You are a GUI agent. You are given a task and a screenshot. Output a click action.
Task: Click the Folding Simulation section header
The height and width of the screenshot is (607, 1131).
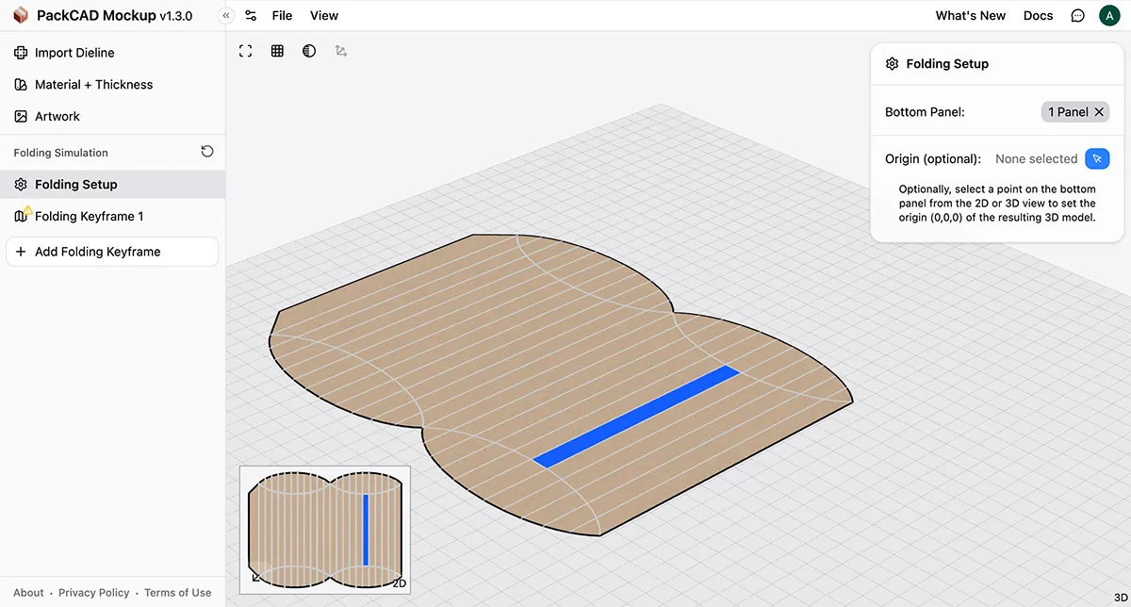click(x=60, y=153)
